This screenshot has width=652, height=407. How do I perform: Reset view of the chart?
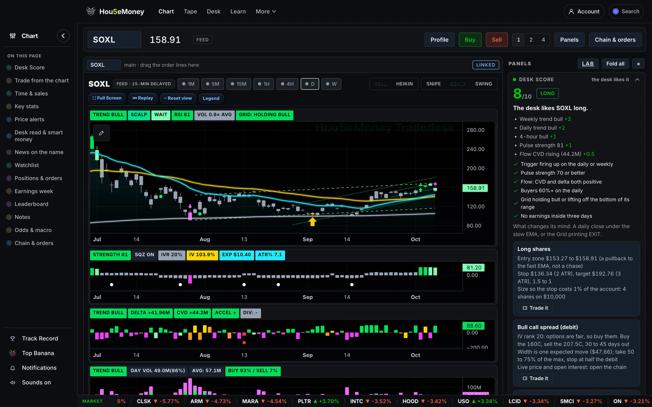coord(178,98)
